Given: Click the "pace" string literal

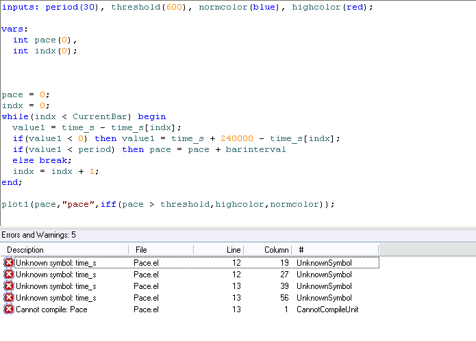Looking at the screenshot, I should click(x=78, y=204).
